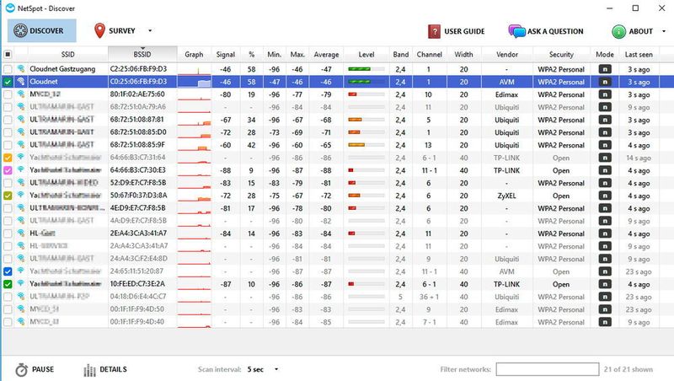Click Wi-Fi icon in row 04:18:D6:E4:4C:C7
Image resolution: width=674 pixels, height=381 pixels.
21,296
